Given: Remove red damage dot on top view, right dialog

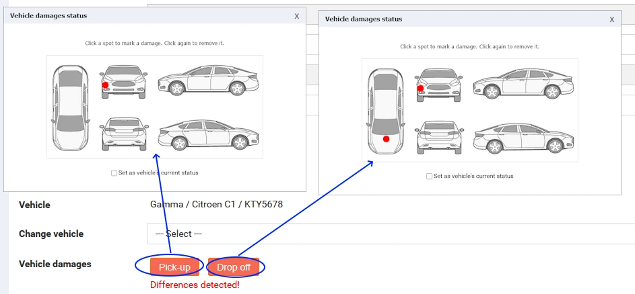Looking at the screenshot, I should coord(386,139).
